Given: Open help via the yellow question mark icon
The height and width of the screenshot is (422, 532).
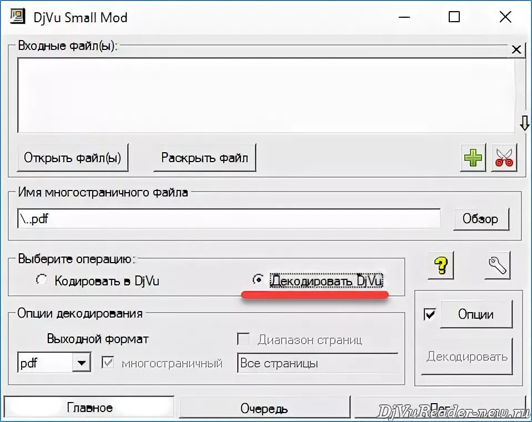Looking at the screenshot, I should tap(440, 266).
